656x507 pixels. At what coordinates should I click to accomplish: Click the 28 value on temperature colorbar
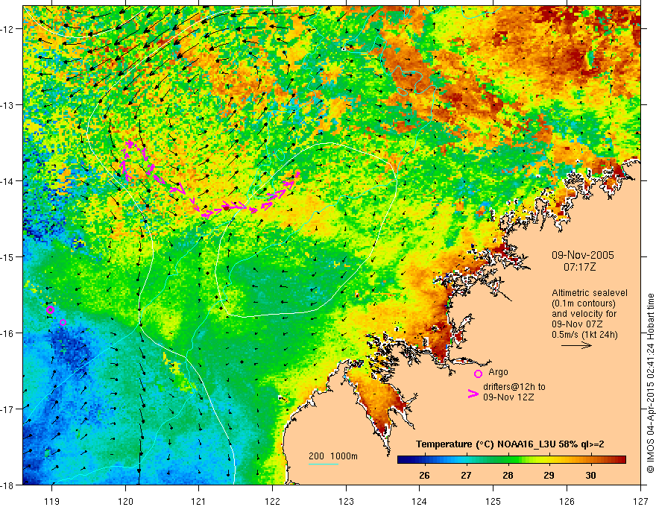pos(508,476)
